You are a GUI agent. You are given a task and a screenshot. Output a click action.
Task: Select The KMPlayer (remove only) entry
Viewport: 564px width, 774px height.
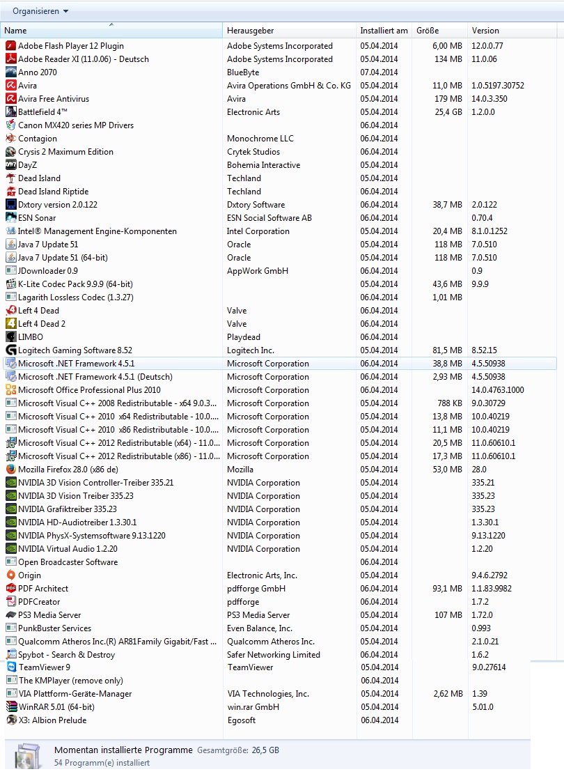coord(267,681)
